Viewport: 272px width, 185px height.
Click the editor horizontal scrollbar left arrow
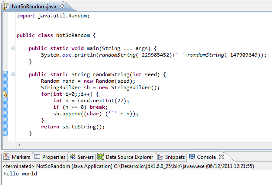tap(18, 144)
